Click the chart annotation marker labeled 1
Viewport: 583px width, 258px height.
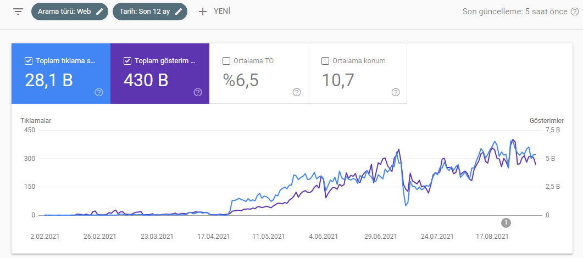[x=506, y=222]
